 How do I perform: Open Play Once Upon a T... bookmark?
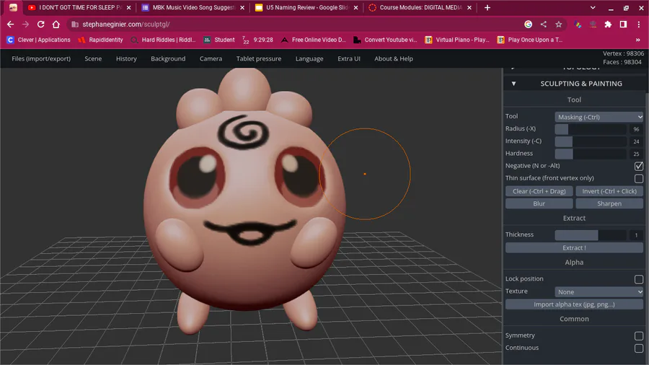[x=530, y=40]
